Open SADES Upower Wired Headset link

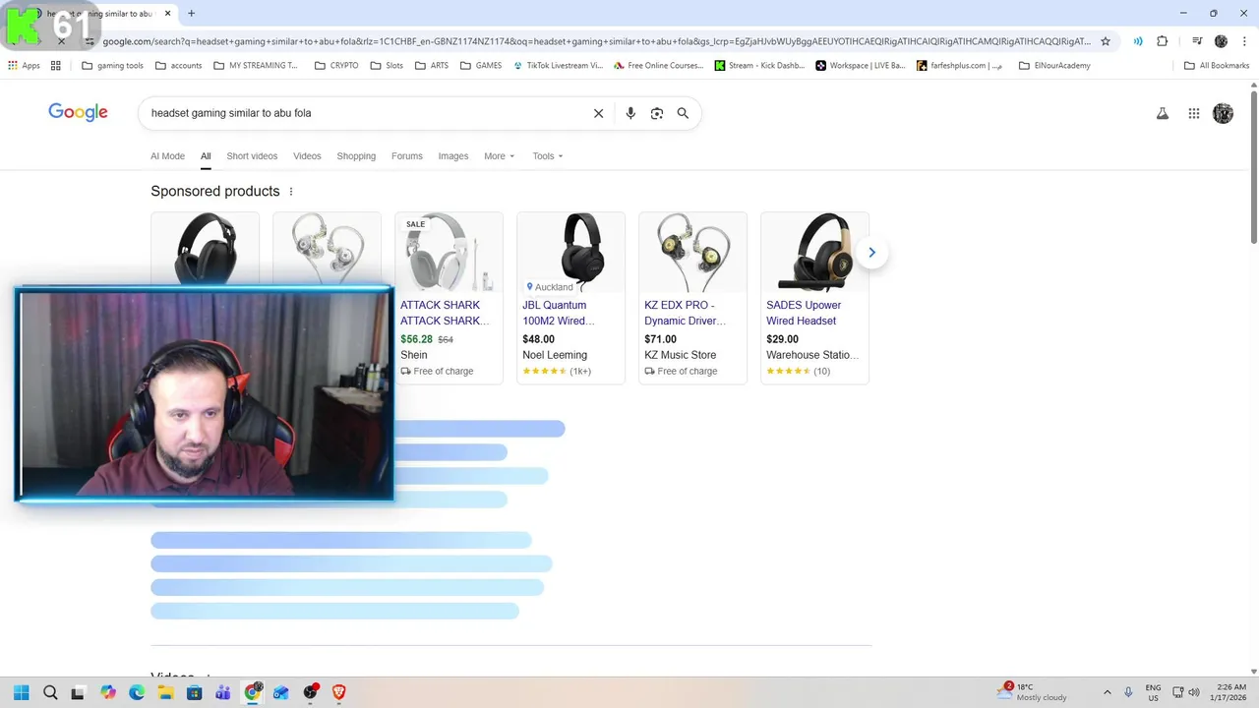coord(804,313)
